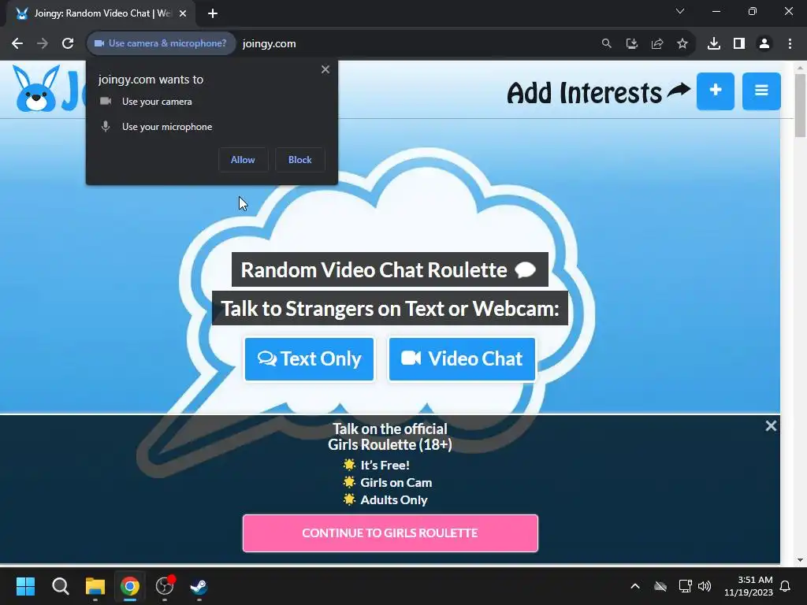
Task: Open the network tray icon
Action: 685,586
